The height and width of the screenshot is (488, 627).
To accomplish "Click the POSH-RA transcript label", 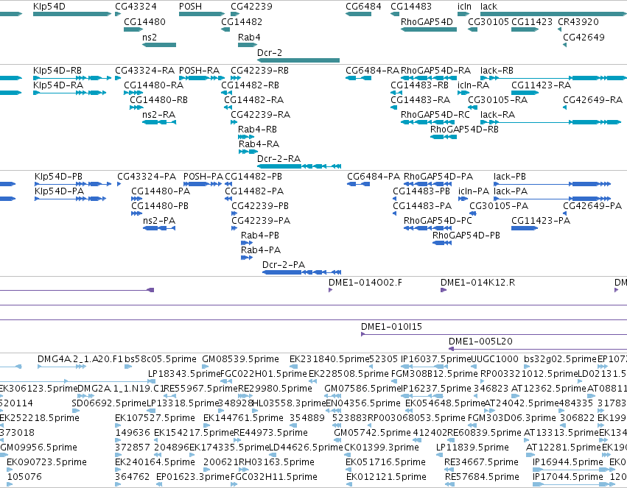I will tap(199, 70).
